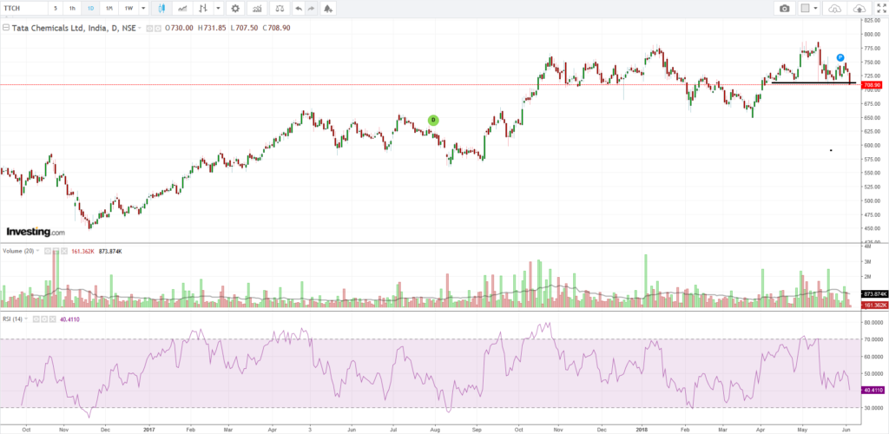Click the Oct label at time axis start
This screenshot has width=889, height=434.
click(25, 430)
